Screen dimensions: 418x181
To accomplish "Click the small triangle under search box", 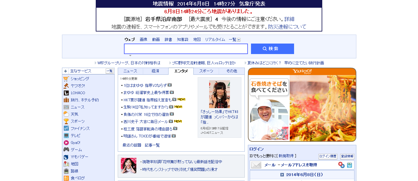I will [130, 56].
